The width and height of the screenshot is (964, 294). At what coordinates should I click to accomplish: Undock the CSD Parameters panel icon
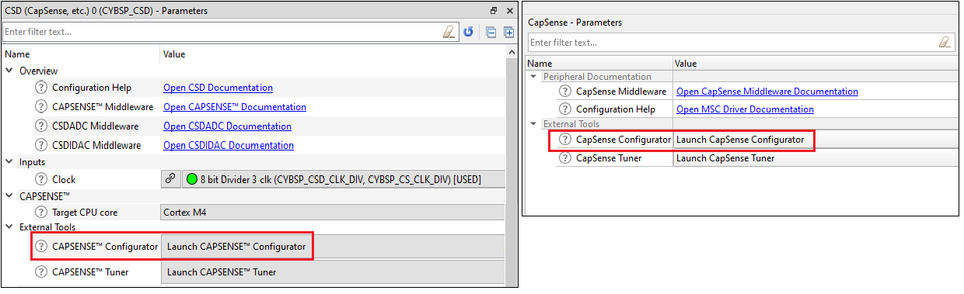[493, 11]
